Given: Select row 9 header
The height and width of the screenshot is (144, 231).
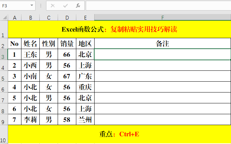Looking at the screenshot, I should coord(4,119).
